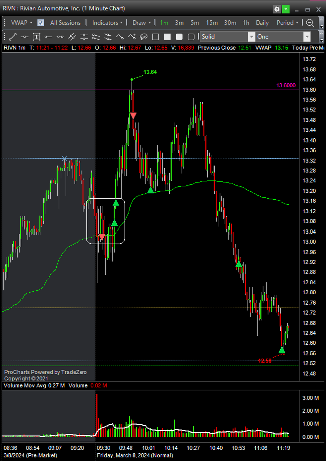Open the Indicators menu

(107, 23)
